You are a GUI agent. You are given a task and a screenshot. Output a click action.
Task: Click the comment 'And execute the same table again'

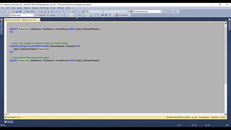click(x=30, y=58)
